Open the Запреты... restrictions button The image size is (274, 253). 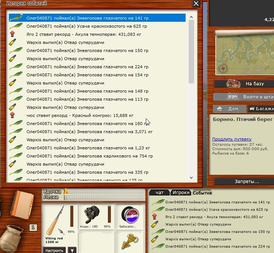pyautogui.click(x=244, y=181)
